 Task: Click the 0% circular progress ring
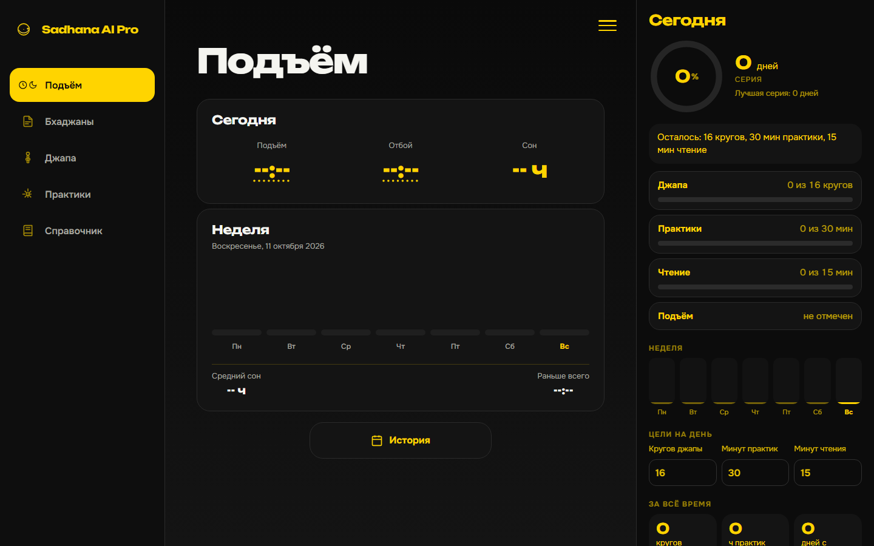686,76
